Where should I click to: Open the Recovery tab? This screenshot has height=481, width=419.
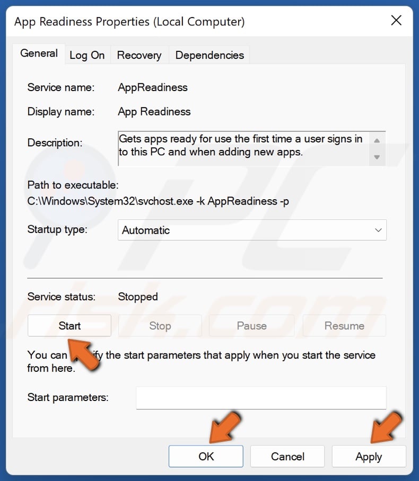pyautogui.click(x=139, y=55)
